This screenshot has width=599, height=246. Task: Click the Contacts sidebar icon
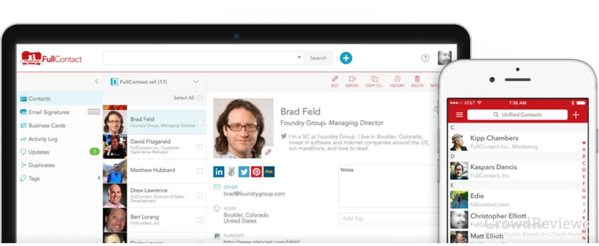[23, 99]
